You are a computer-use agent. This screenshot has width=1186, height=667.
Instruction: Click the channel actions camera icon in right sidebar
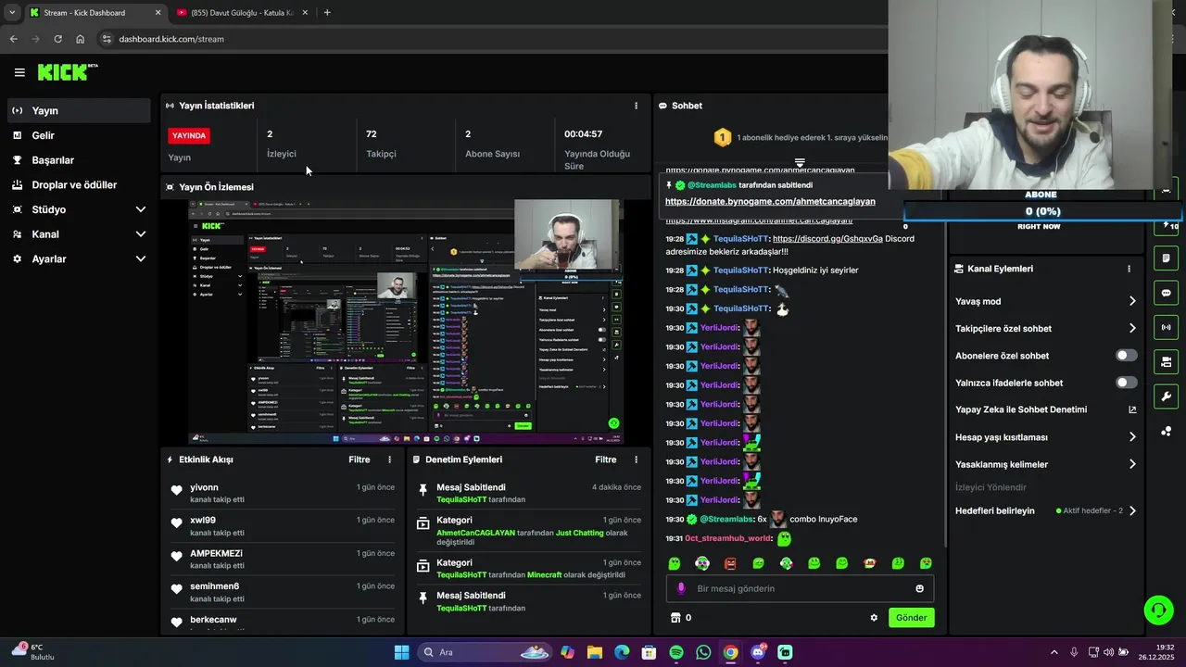coord(1167,361)
